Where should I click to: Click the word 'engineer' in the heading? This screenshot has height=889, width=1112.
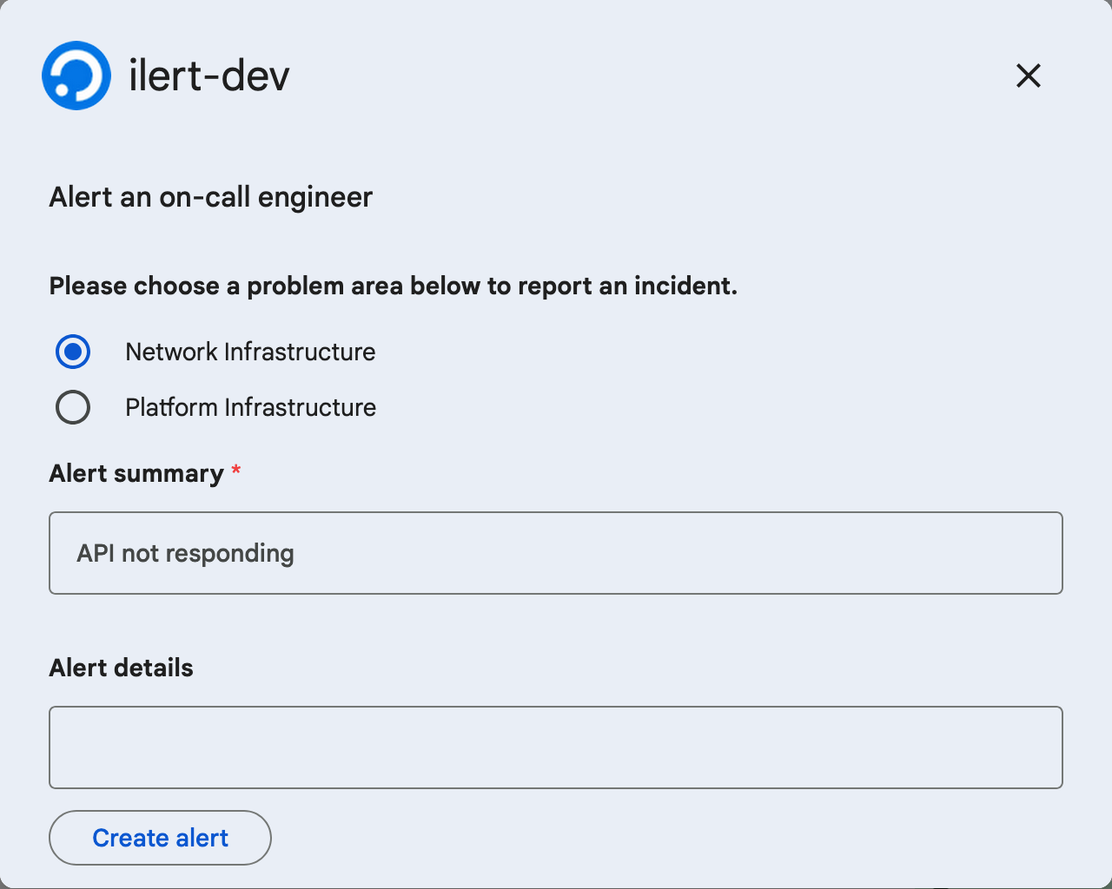pyautogui.click(x=314, y=198)
